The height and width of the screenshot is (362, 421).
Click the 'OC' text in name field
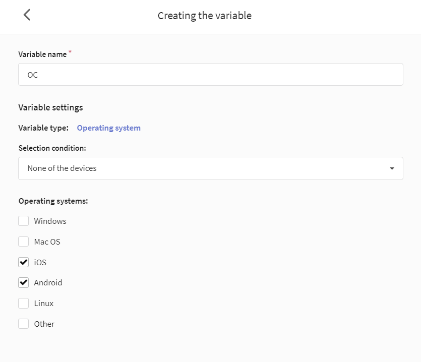32,75
